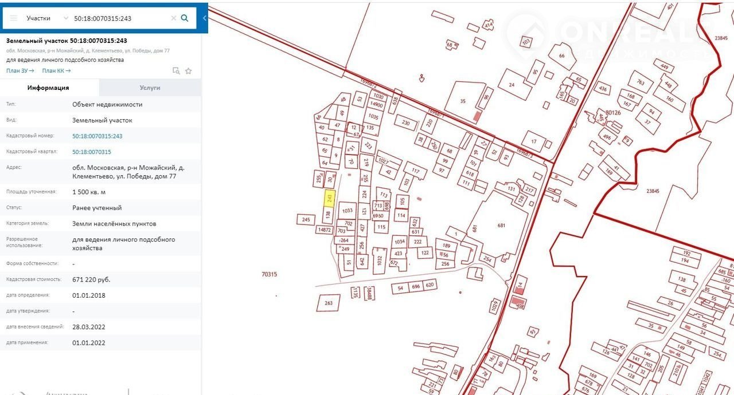Open cadastral number 50:18:0070315:243 link
This screenshot has height=395, width=734.
97,136
